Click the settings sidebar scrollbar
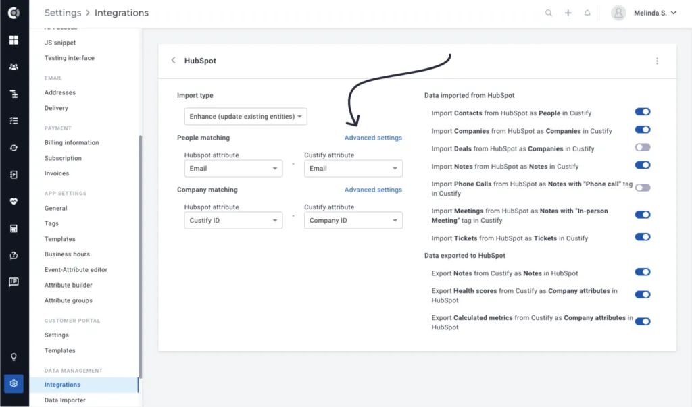Screen dimensions: 692x407 pyautogui.click(x=141, y=256)
